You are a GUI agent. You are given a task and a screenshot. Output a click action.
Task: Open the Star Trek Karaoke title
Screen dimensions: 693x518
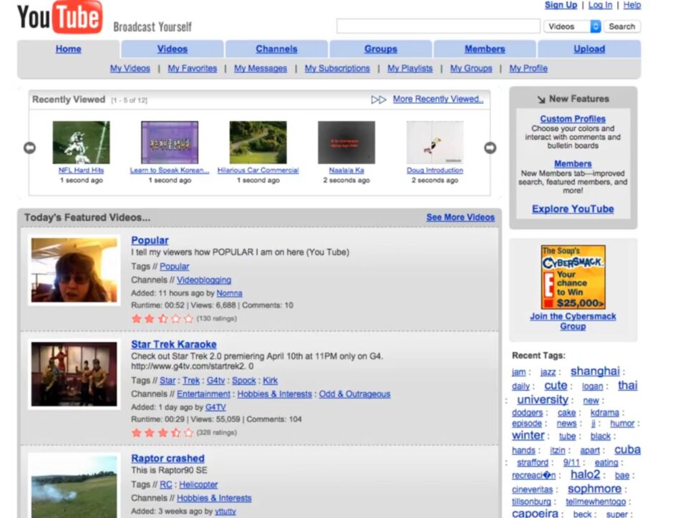pos(174,344)
